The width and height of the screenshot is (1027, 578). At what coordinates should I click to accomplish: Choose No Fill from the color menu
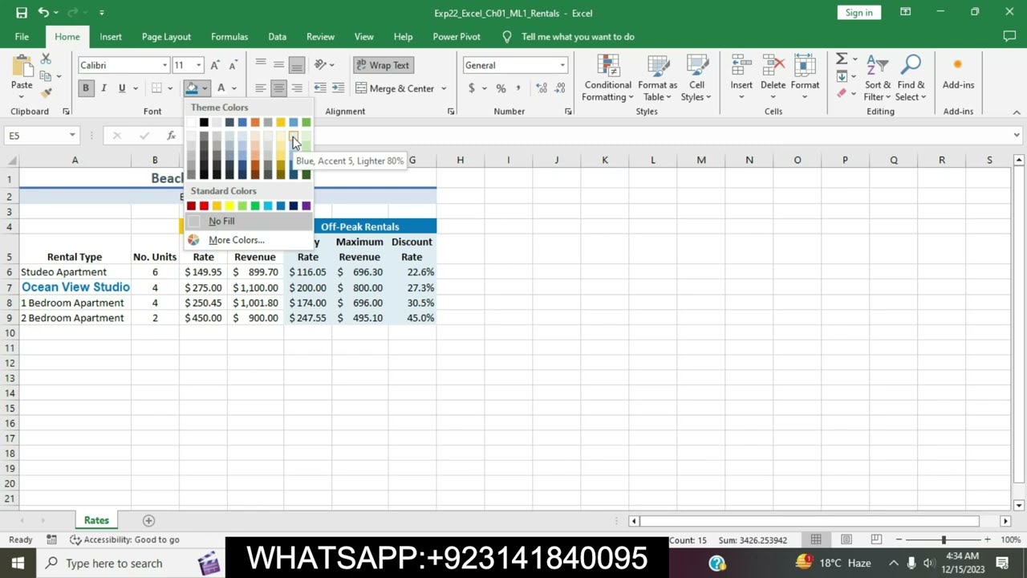pos(249,222)
